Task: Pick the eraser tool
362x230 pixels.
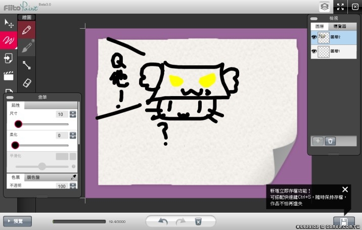Action: 27,82
